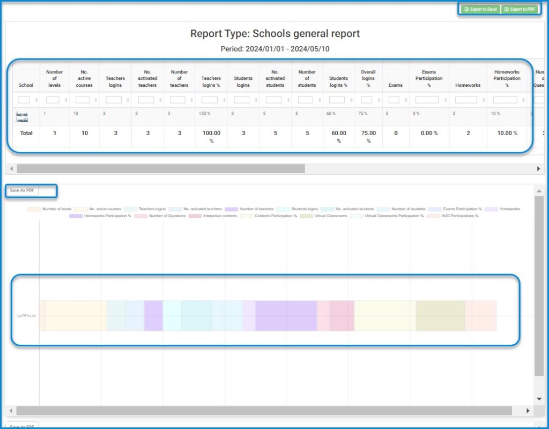Toggle Number of Questions legend item
This screenshot has height=429, width=549.
[160, 216]
